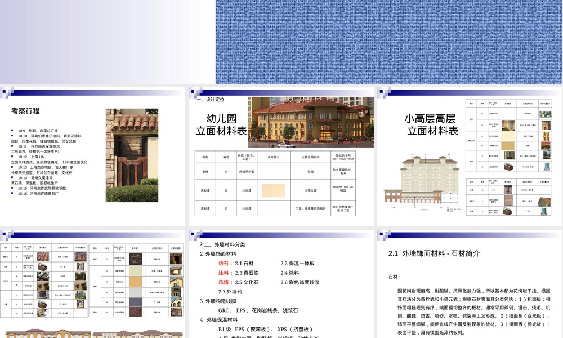Select the '石材：' label
Image resolution: width=563 pixels, height=338 pixels.
(x=394, y=277)
